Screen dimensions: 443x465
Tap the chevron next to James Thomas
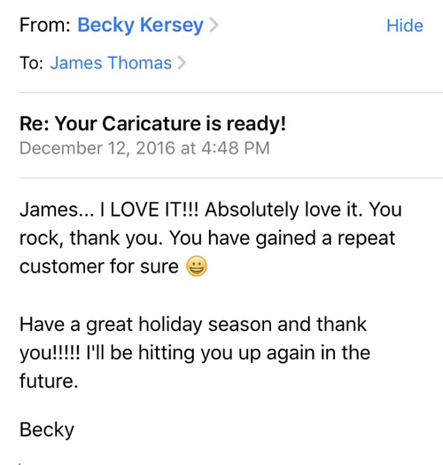(x=182, y=63)
